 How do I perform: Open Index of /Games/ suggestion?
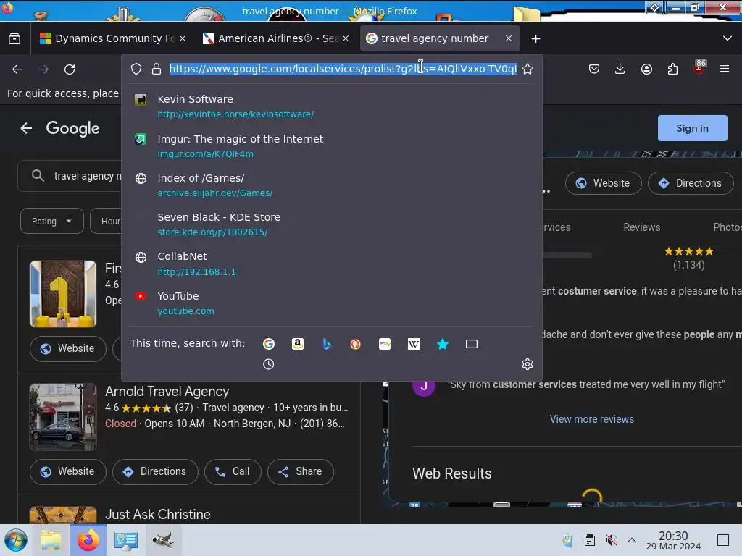[x=331, y=185]
